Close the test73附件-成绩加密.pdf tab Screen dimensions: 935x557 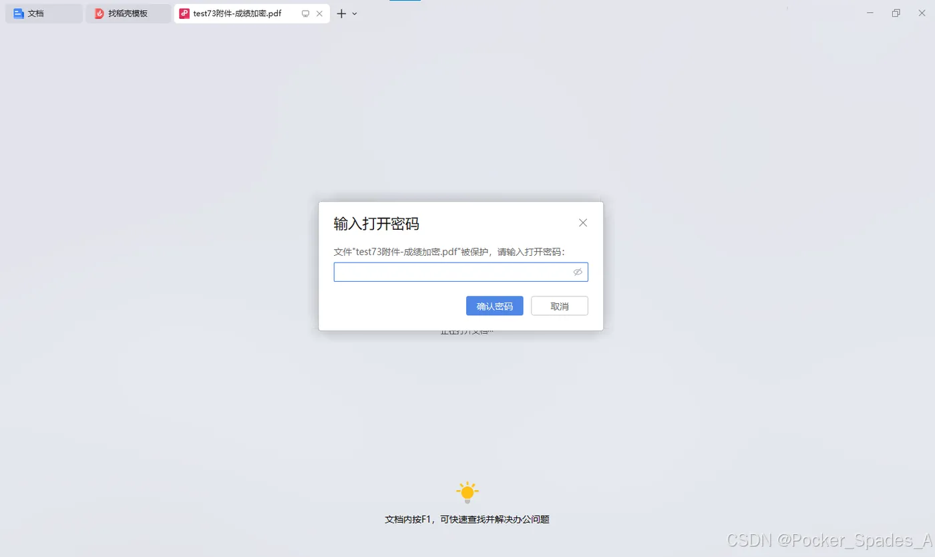click(319, 13)
